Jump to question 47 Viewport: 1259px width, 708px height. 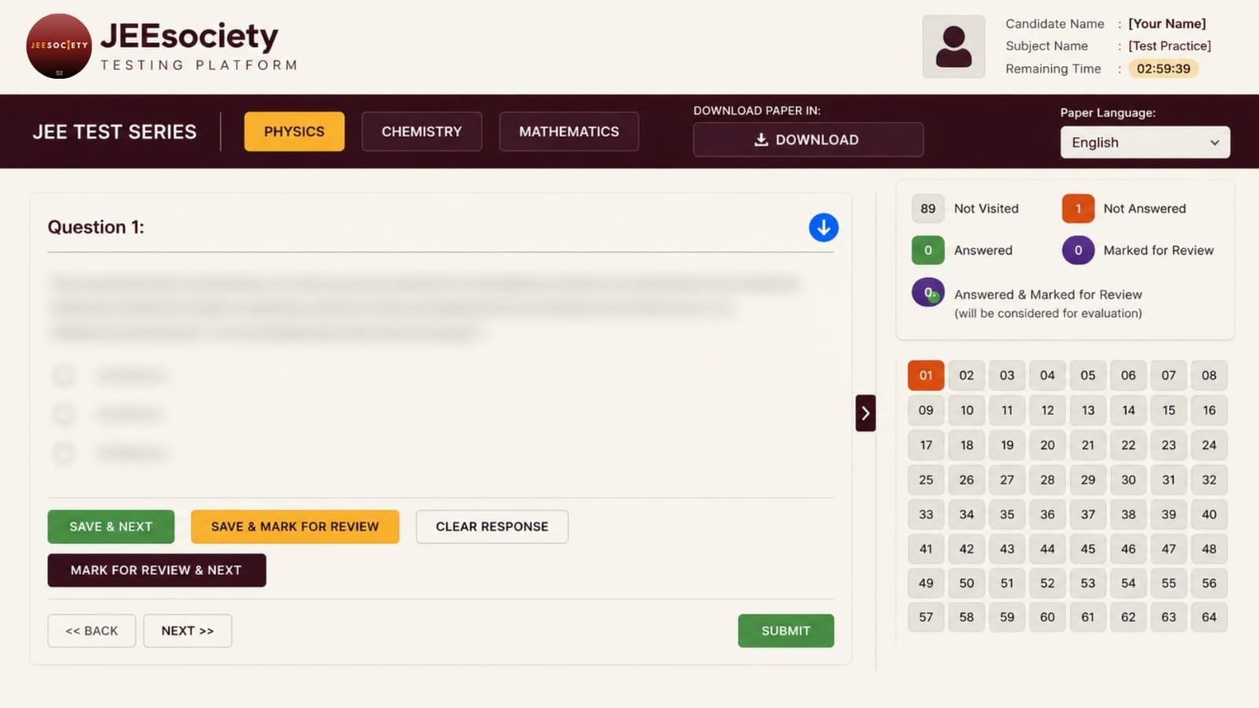coord(1168,549)
